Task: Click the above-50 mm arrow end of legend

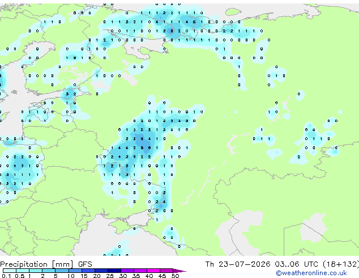Action: [179, 271]
